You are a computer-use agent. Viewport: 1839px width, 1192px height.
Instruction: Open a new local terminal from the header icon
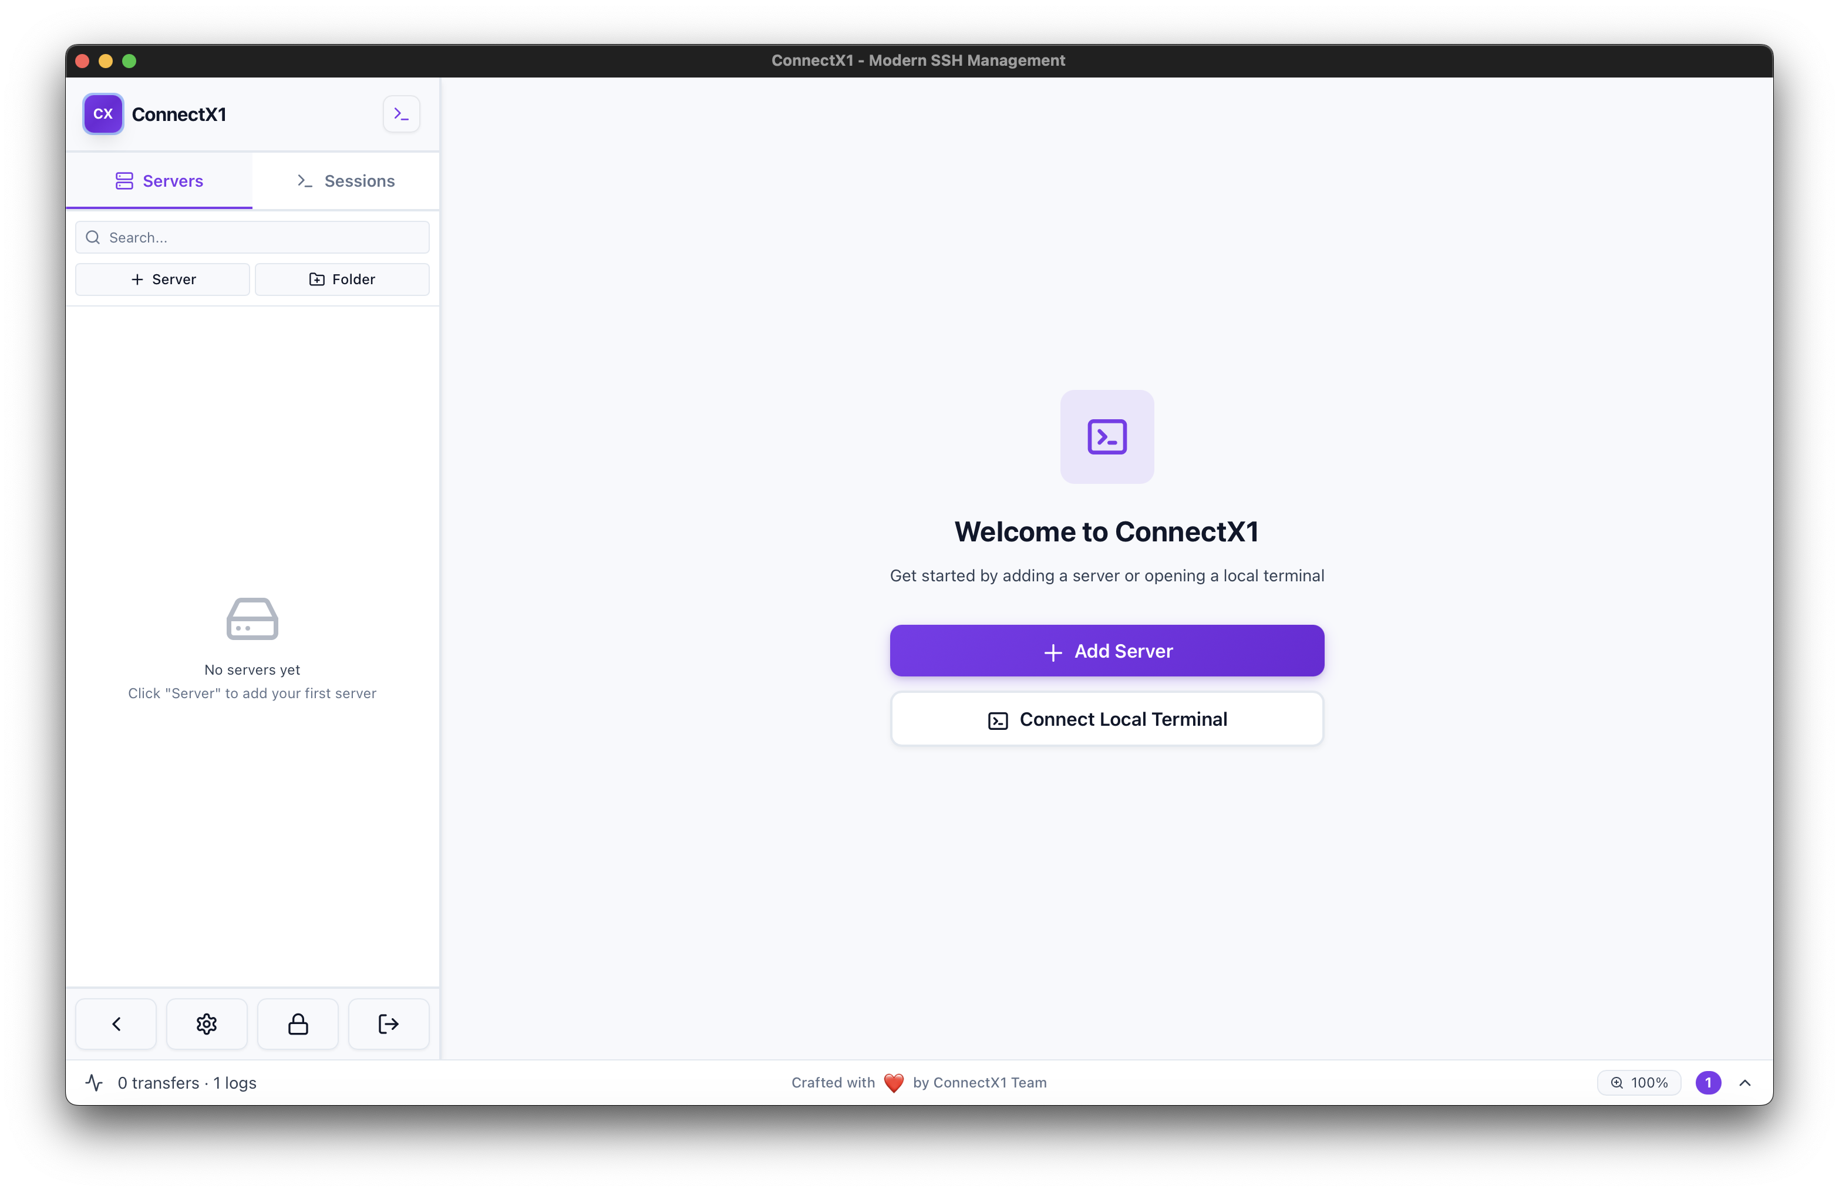401,113
